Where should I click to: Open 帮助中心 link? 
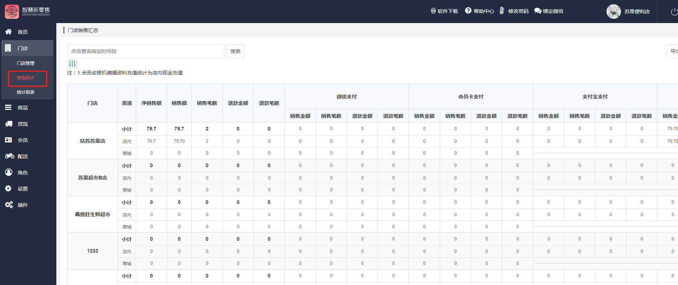point(484,11)
